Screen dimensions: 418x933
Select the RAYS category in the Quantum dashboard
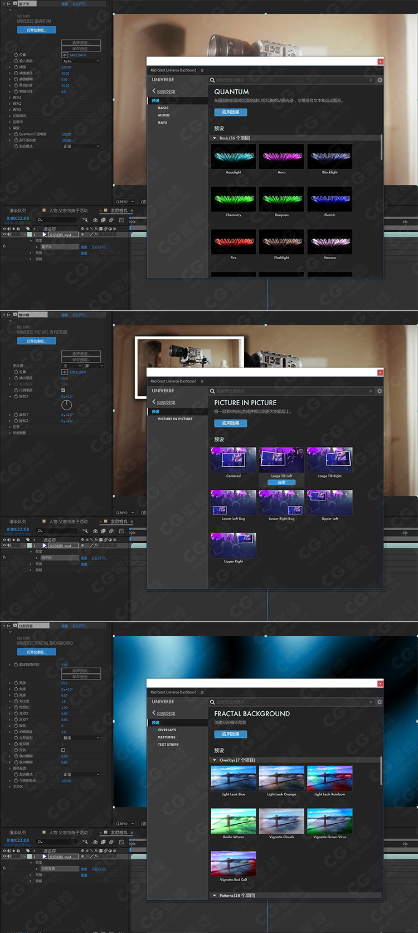pyautogui.click(x=163, y=123)
